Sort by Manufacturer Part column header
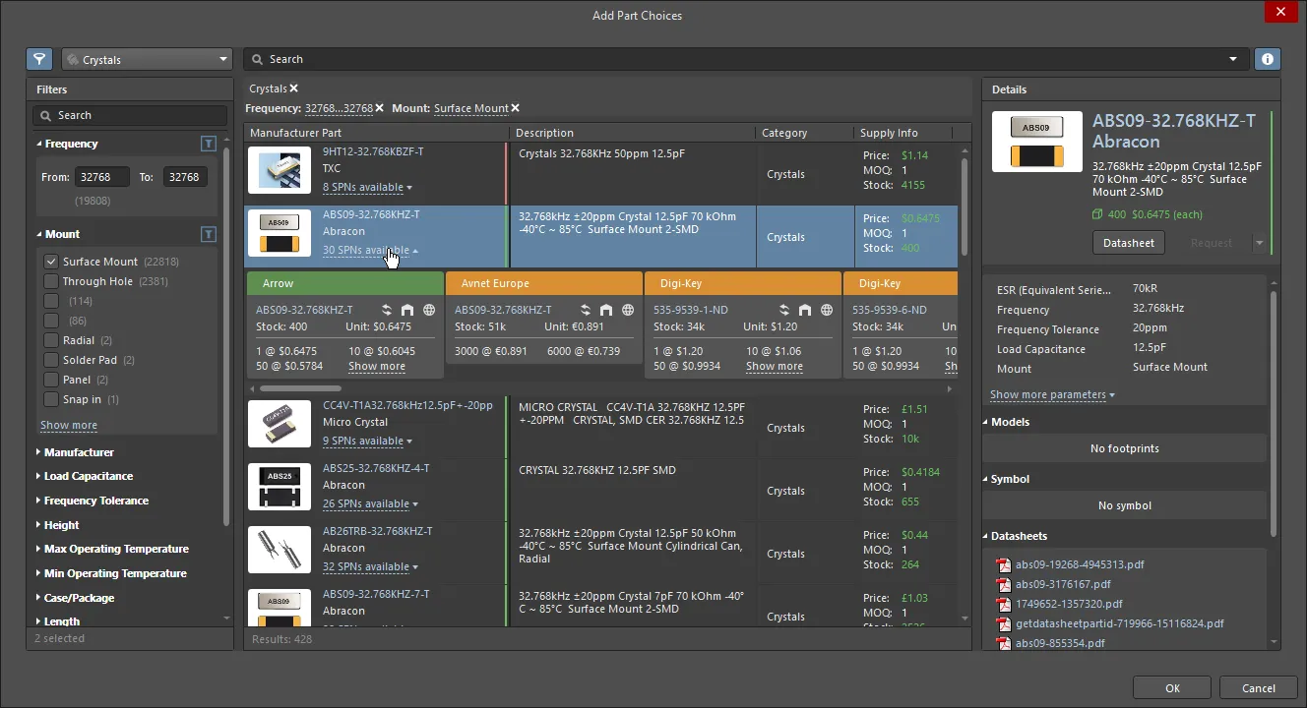The height and width of the screenshot is (708, 1307). pyautogui.click(x=377, y=133)
